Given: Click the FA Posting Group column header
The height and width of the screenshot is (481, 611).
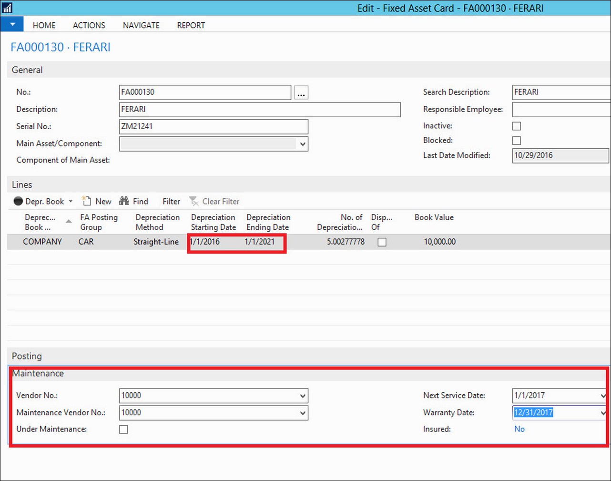Looking at the screenshot, I should click(99, 222).
